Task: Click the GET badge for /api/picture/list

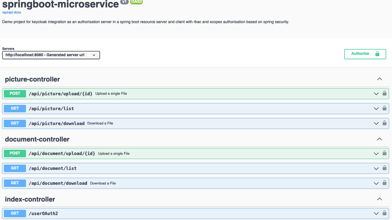Action: [x=15, y=108]
